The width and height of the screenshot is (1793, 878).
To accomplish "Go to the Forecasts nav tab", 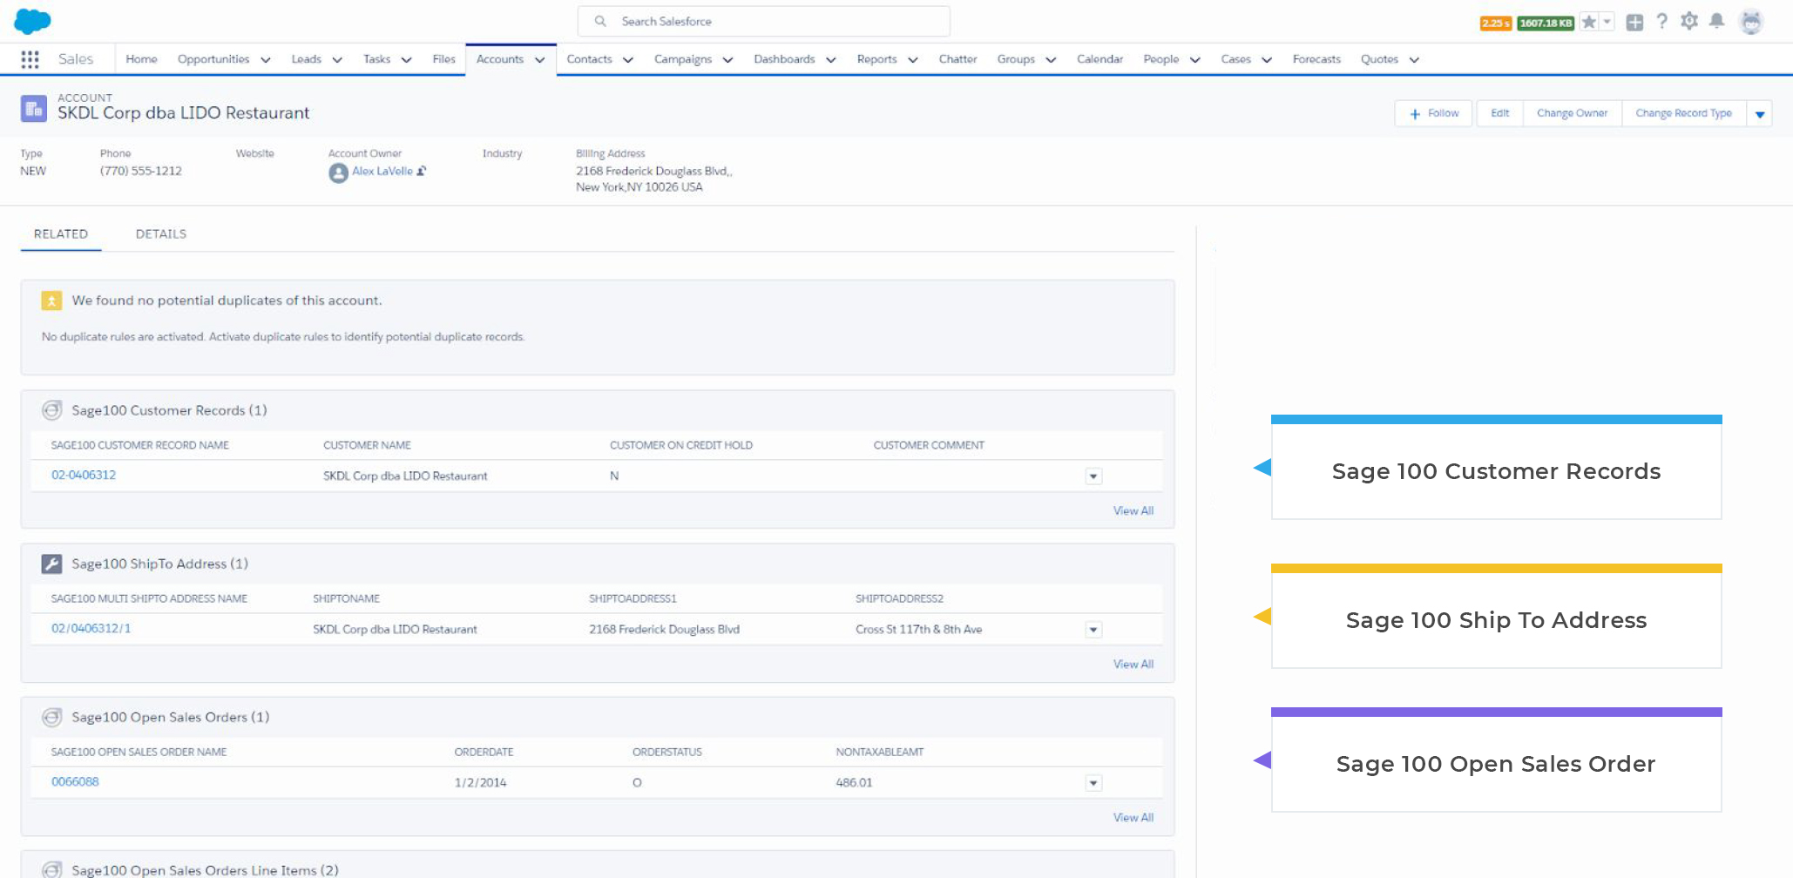I will click(1316, 59).
